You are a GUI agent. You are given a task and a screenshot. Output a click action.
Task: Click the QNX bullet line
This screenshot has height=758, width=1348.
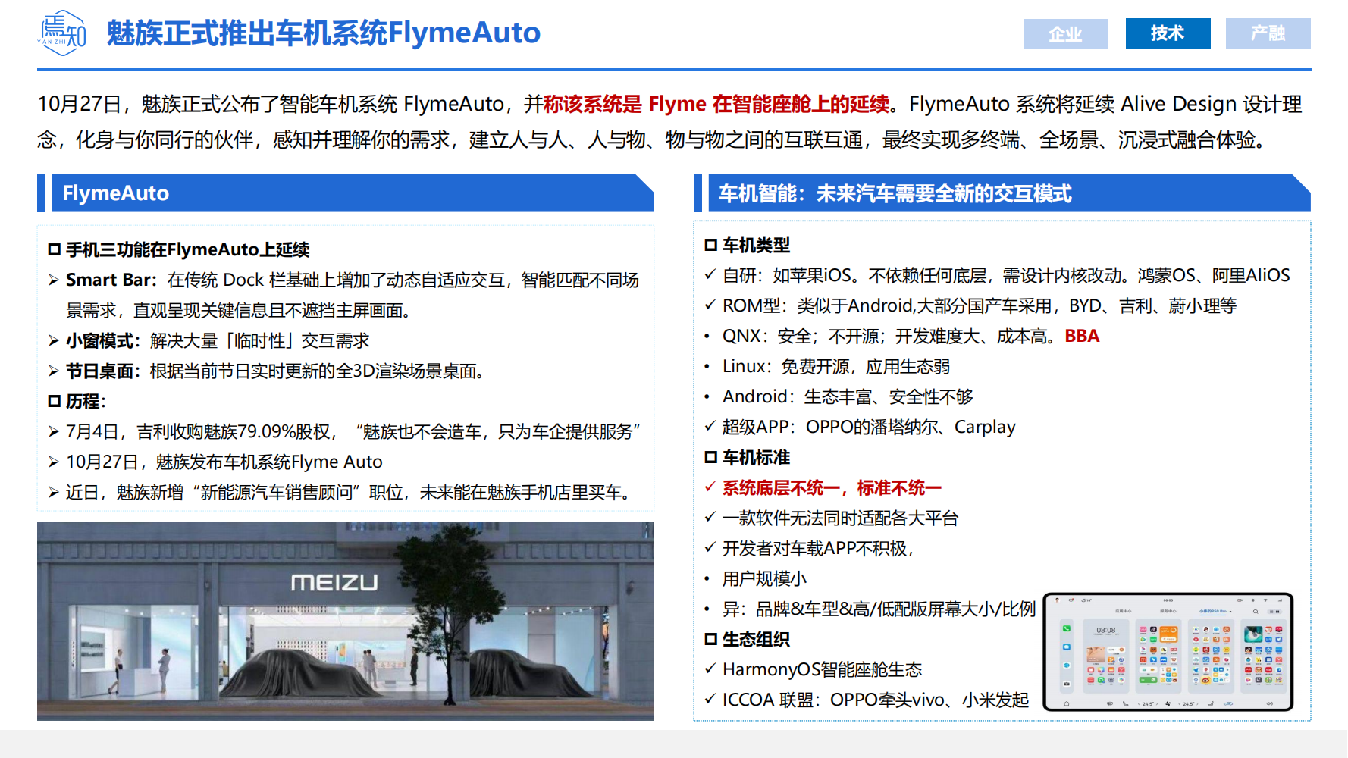pos(901,337)
